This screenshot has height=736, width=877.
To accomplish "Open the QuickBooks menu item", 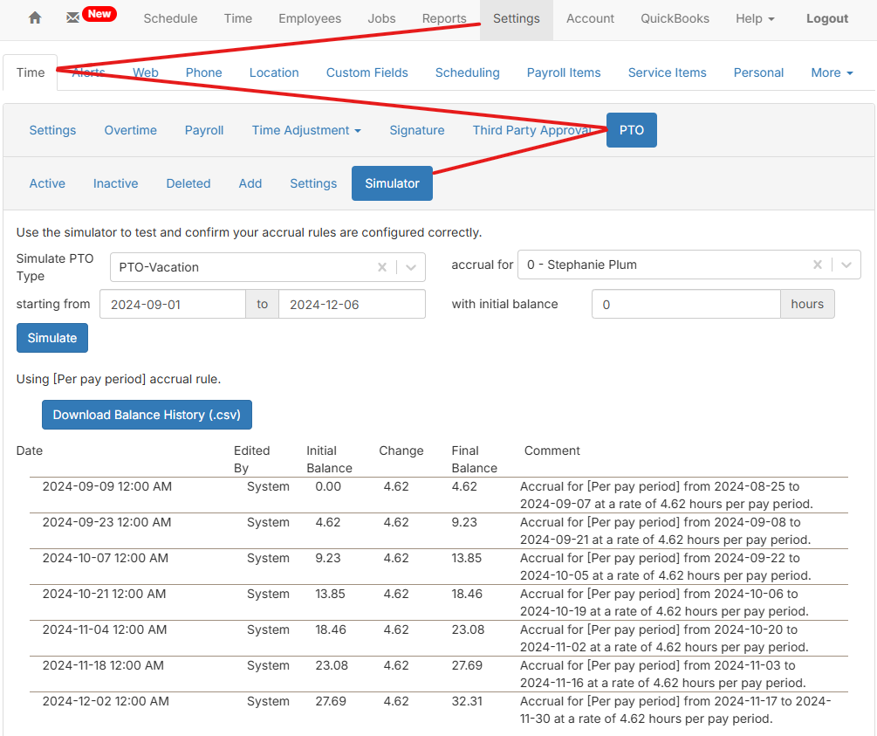I will pos(675,17).
